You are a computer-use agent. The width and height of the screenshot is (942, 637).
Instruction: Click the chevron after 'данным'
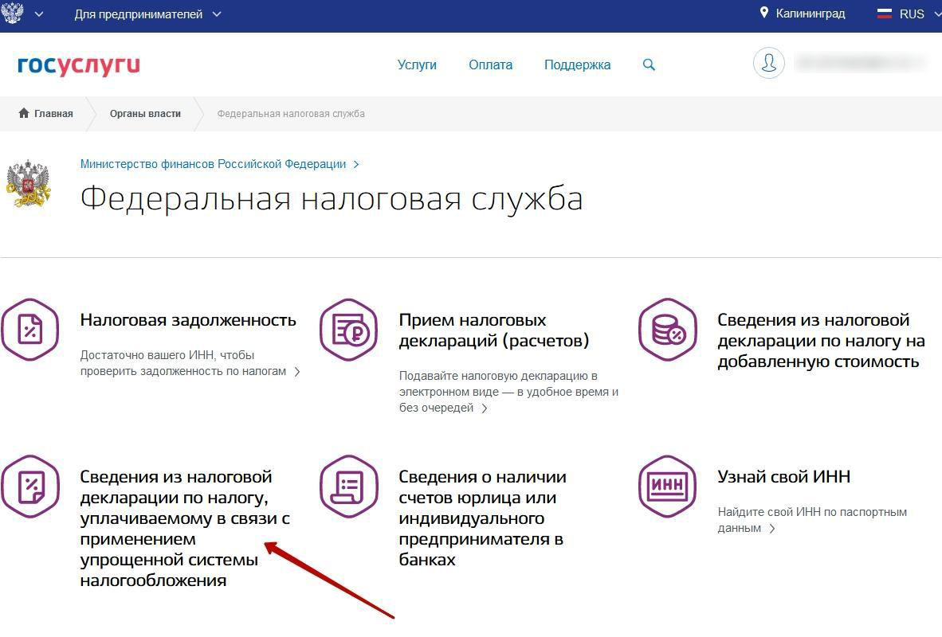pyautogui.click(x=772, y=529)
